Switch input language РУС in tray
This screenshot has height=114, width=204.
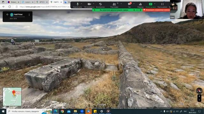pos(185,111)
